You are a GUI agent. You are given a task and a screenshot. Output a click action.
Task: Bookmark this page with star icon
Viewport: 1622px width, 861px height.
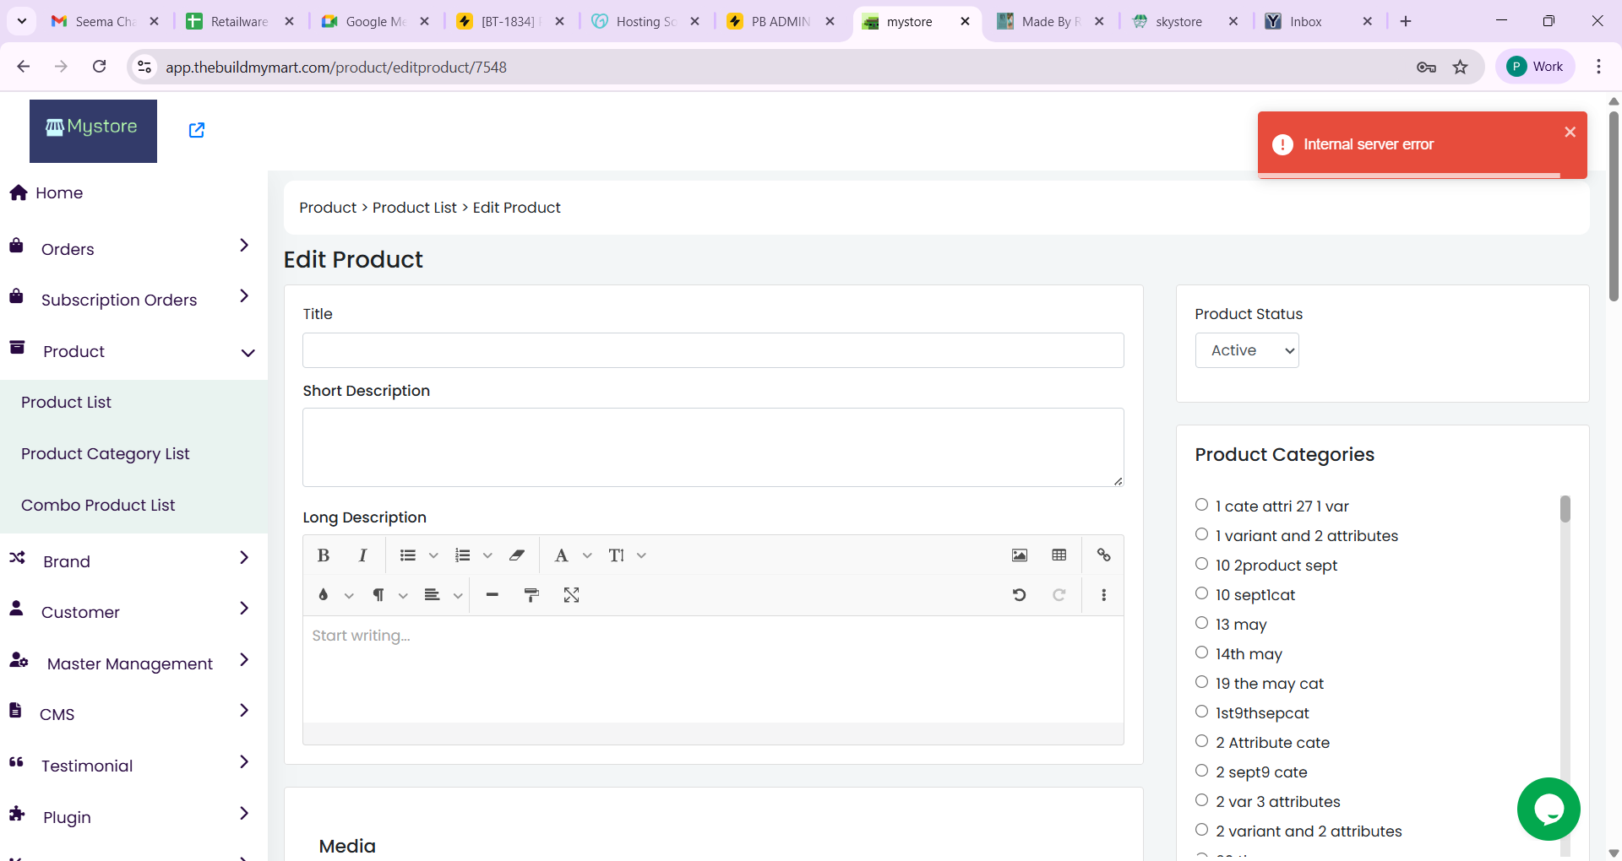click(x=1461, y=67)
